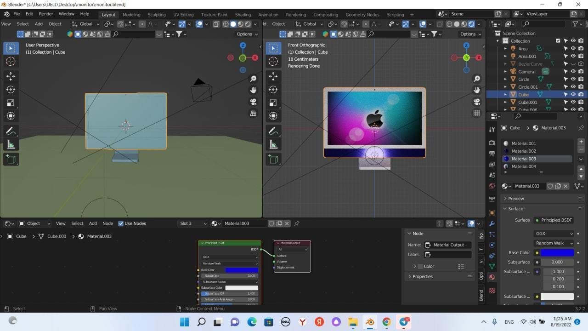This screenshot has height=331, width=588.
Task: Select Material.001 in the material slots list
Action: coord(524,143)
